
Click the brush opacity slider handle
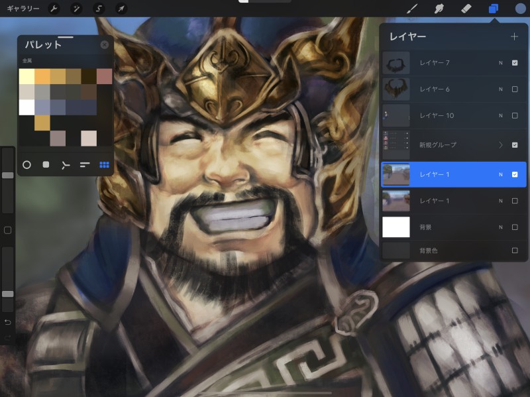pyautogui.click(x=8, y=294)
